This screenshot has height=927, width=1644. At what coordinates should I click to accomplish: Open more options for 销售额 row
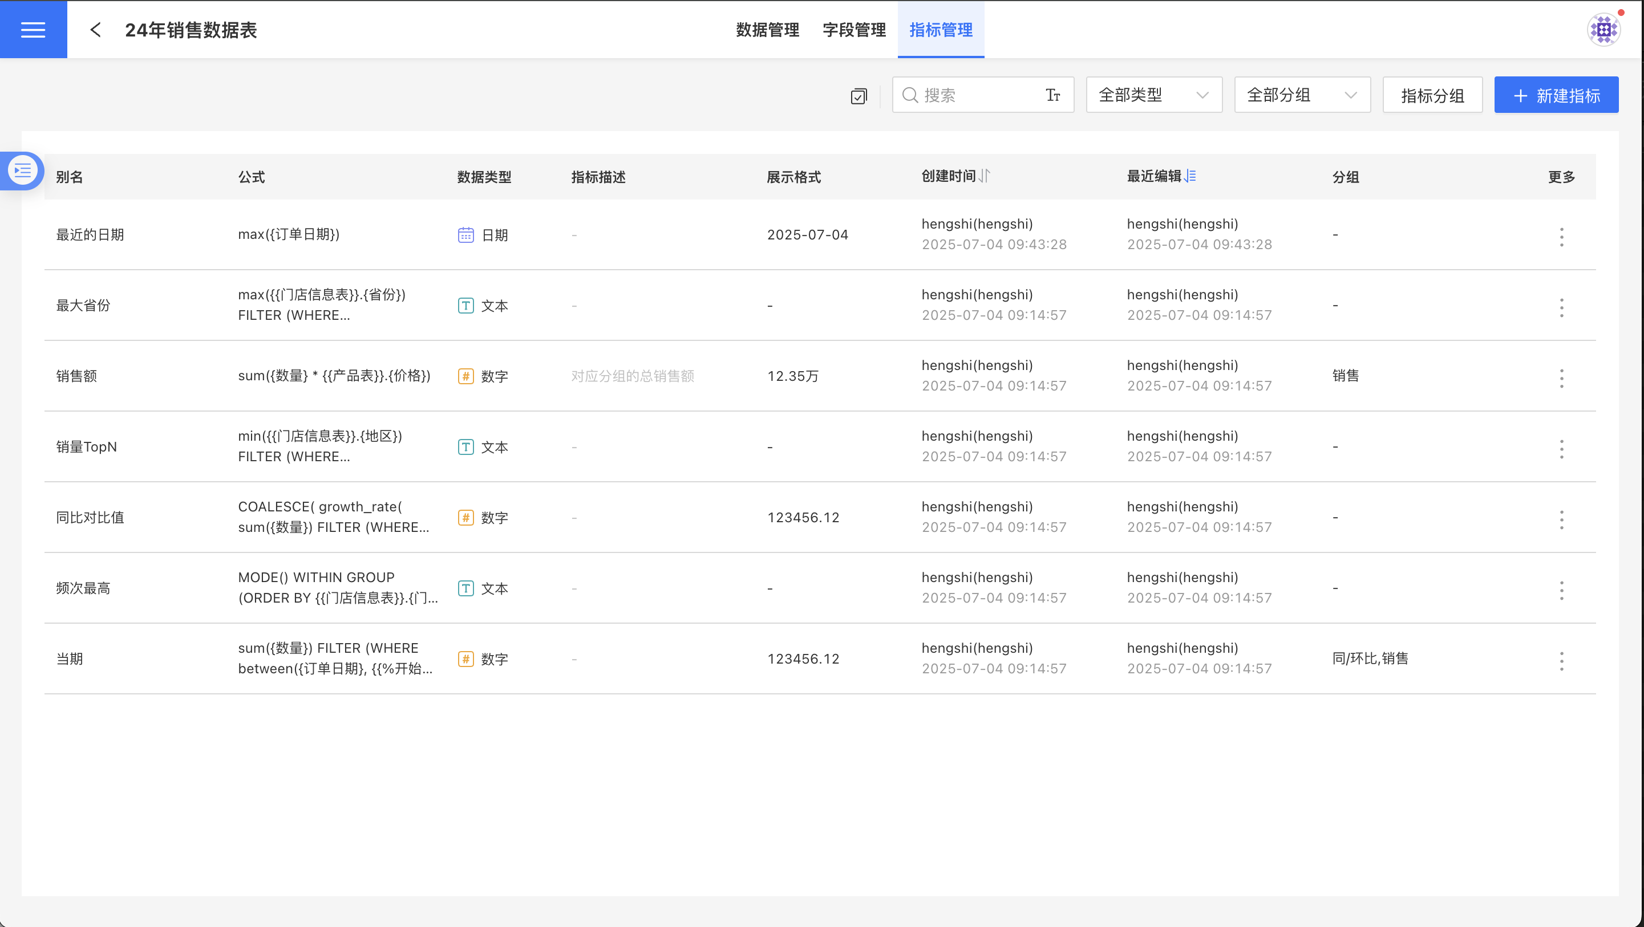point(1562,379)
